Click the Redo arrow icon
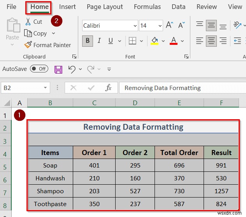The width and height of the screenshot is (246, 217). (91, 69)
